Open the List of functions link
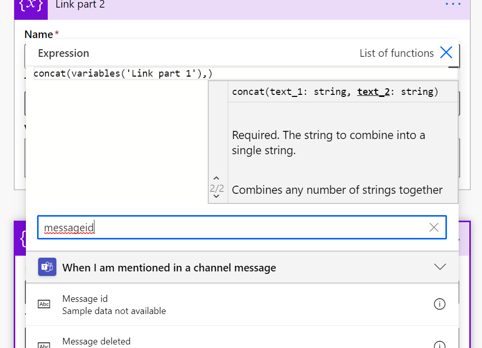This screenshot has height=348, width=482. tap(396, 53)
